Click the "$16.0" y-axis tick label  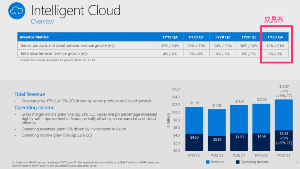click(176, 89)
